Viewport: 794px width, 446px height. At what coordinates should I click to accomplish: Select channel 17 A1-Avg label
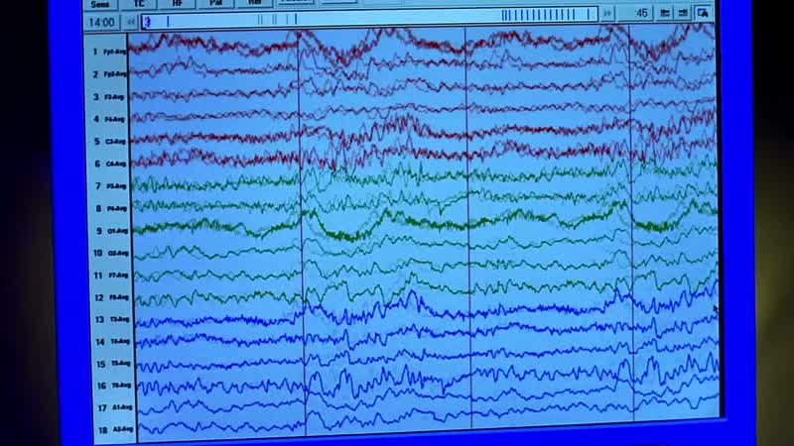(x=114, y=407)
